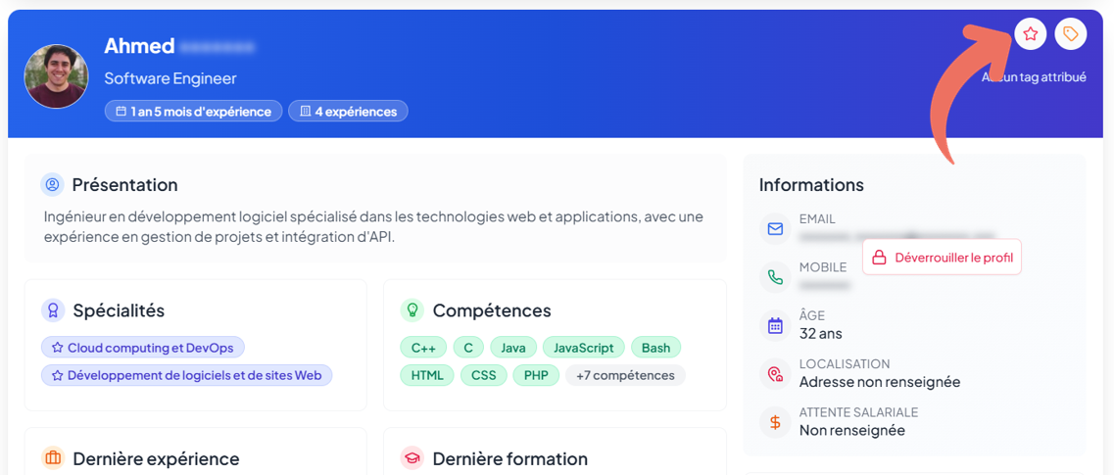Click the Spécialités ribbon icon
Viewport: 1114px width, 475px height.
(x=53, y=310)
